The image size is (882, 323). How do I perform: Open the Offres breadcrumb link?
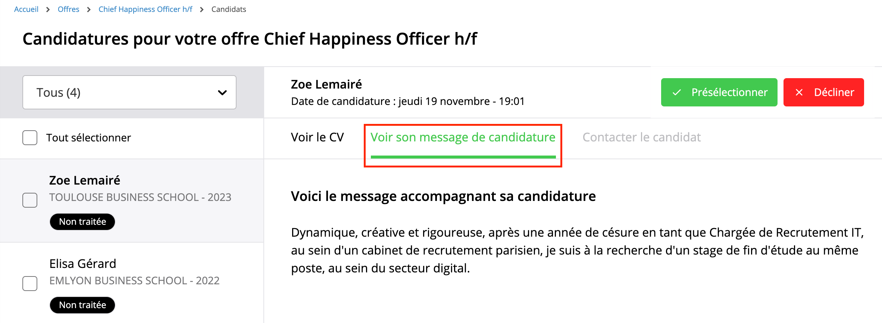point(69,9)
